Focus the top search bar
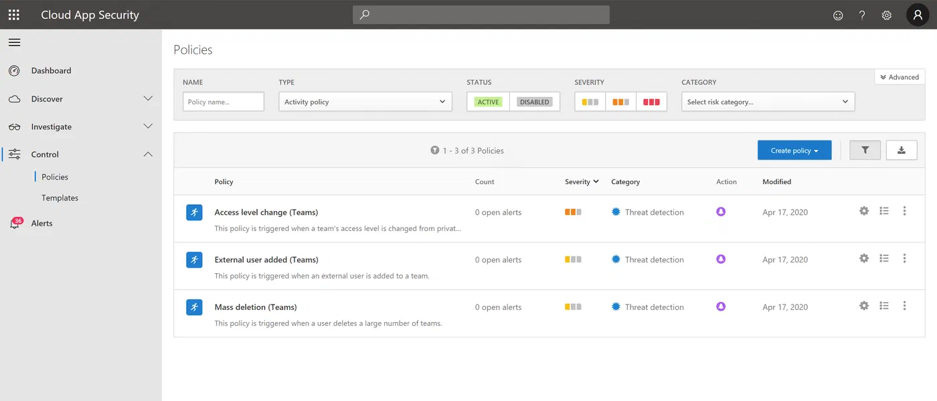937x401 pixels. 481,15
